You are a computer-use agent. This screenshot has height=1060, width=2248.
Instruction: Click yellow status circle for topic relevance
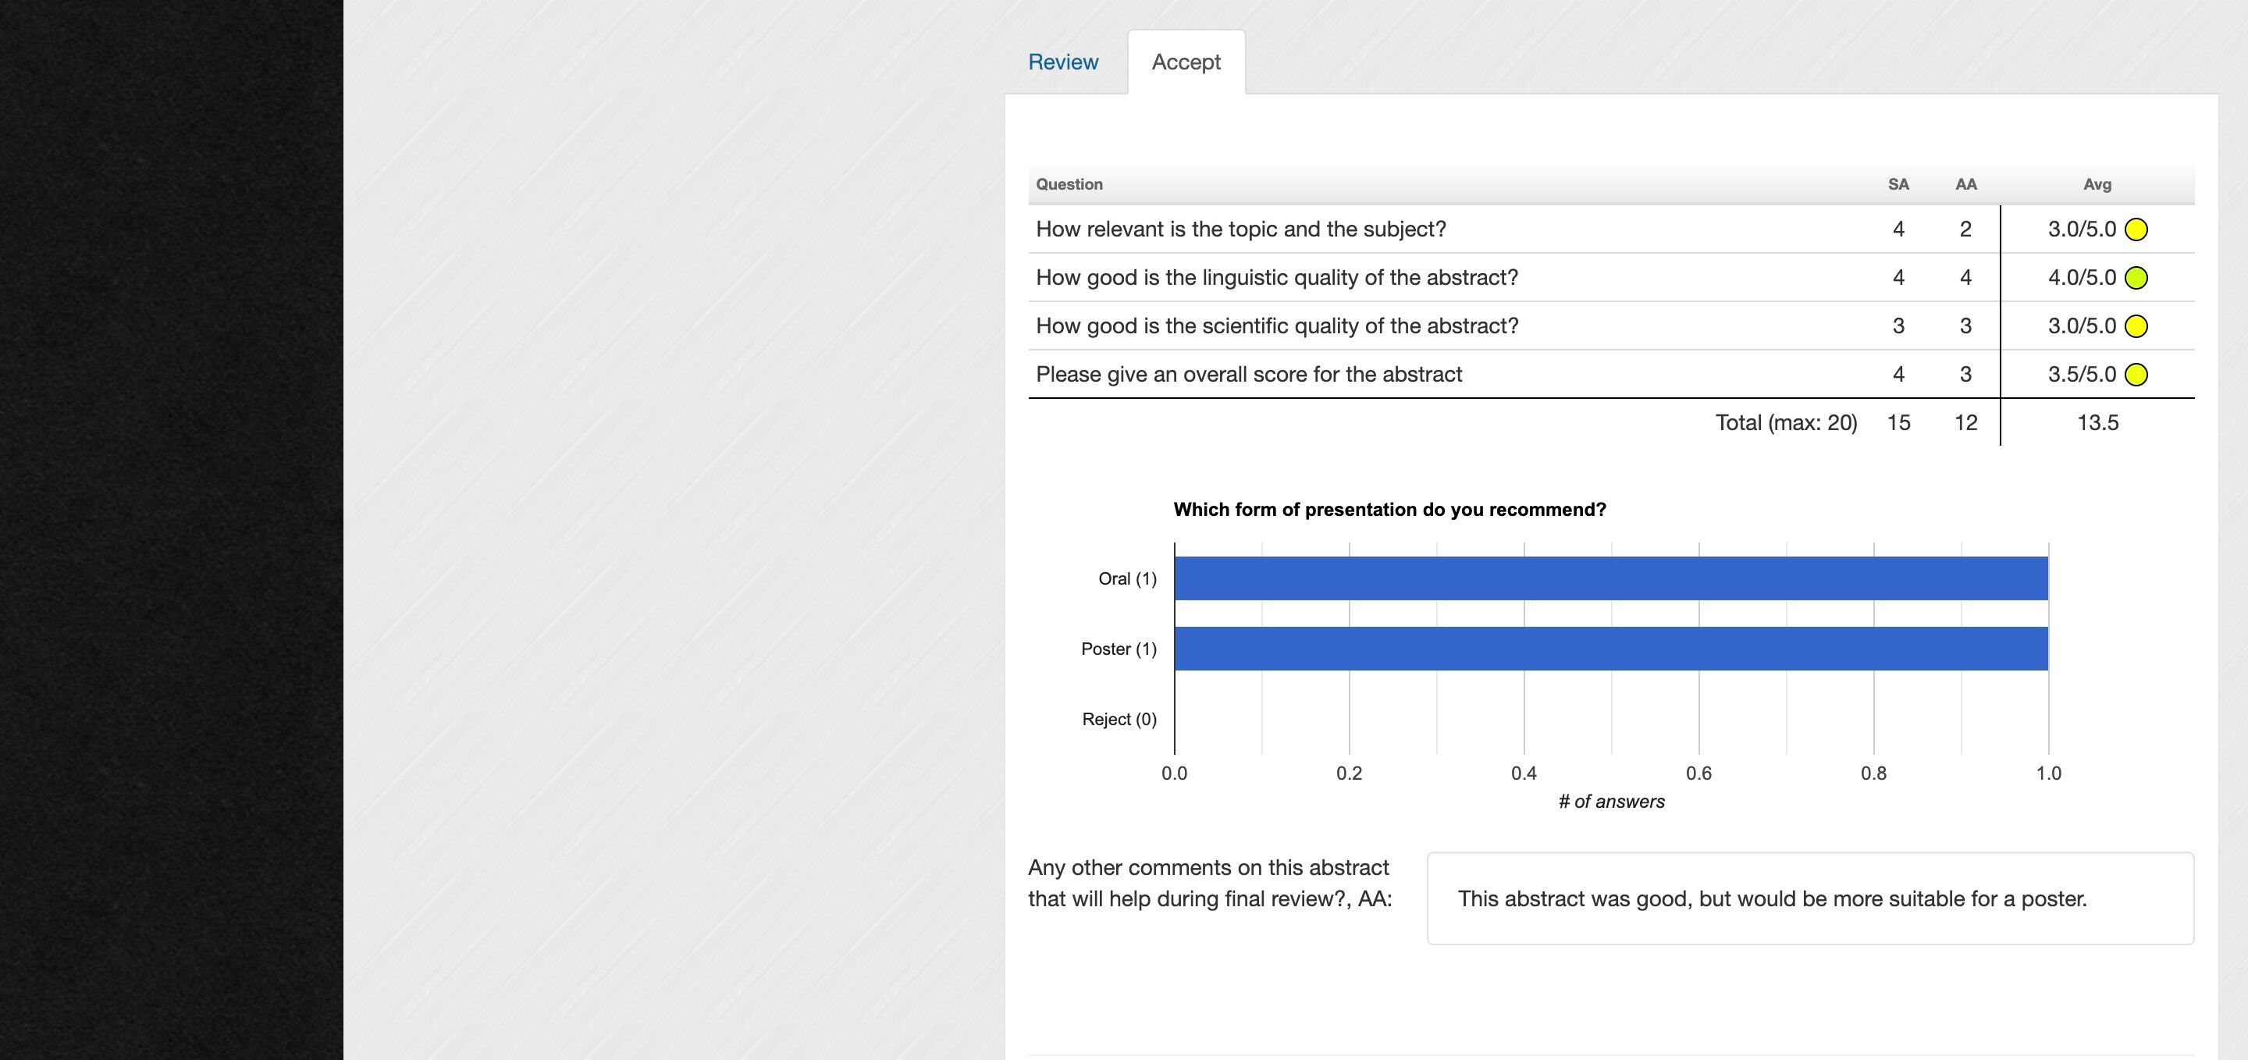(2136, 229)
